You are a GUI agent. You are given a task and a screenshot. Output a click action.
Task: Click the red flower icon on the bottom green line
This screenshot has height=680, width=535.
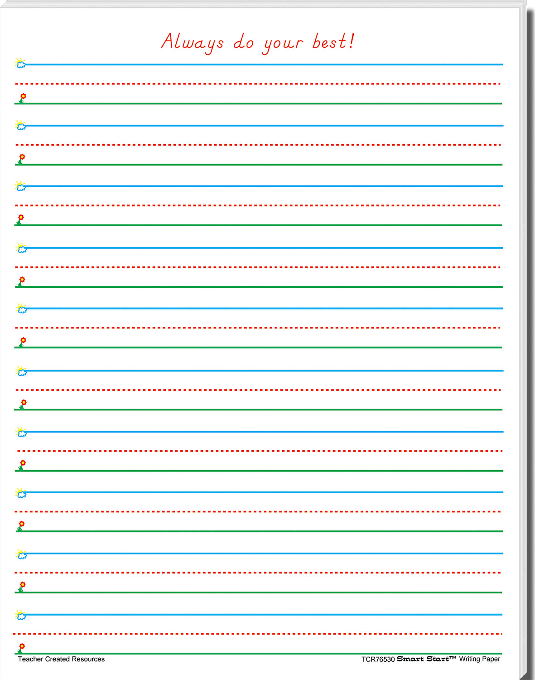[21, 648]
